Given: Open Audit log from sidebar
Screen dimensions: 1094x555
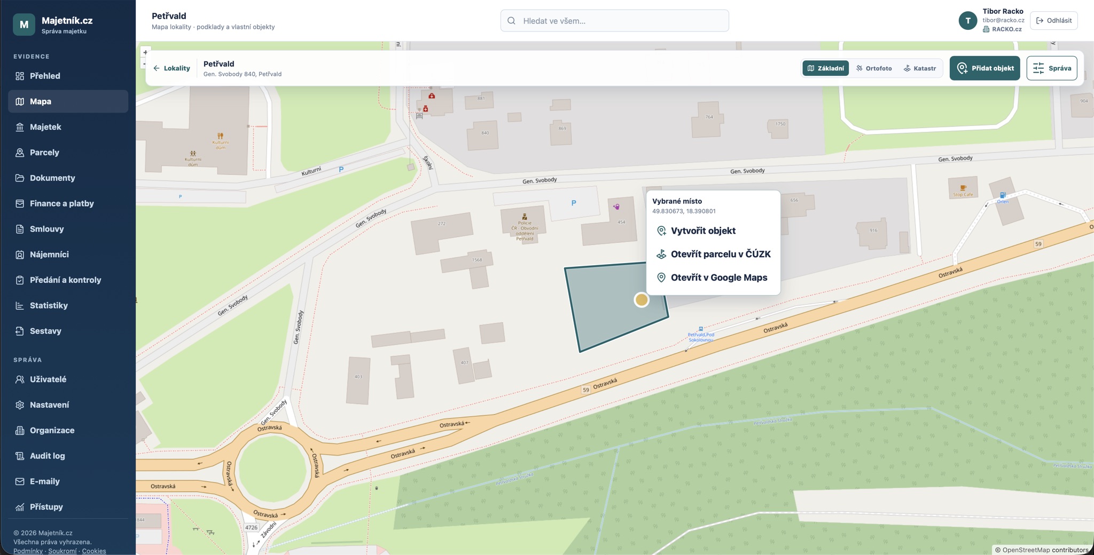Looking at the screenshot, I should point(68,455).
